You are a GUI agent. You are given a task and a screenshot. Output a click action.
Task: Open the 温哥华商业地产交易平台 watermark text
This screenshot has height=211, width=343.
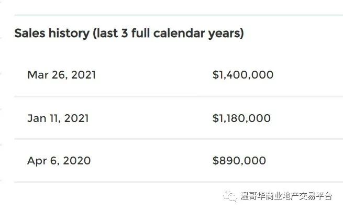point(286,196)
